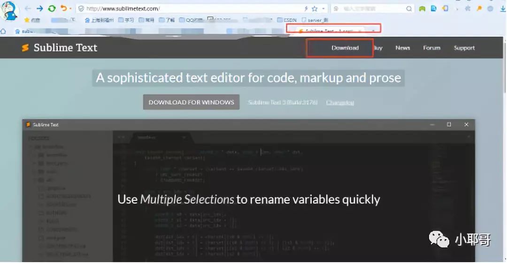Click inside the browser search box

(x=372, y=9)
